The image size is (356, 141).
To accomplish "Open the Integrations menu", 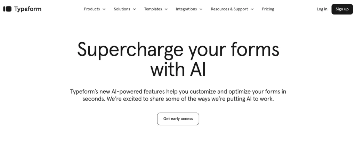I will point(186,9).
